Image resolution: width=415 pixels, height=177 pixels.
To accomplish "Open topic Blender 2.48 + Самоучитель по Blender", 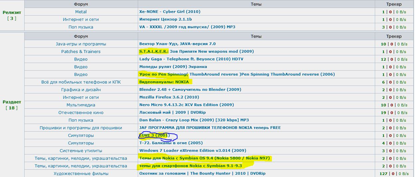I will 190,89.
